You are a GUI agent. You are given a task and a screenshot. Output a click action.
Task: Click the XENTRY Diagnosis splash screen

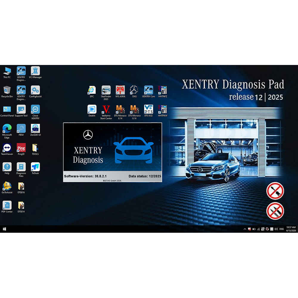coord(112,152)
